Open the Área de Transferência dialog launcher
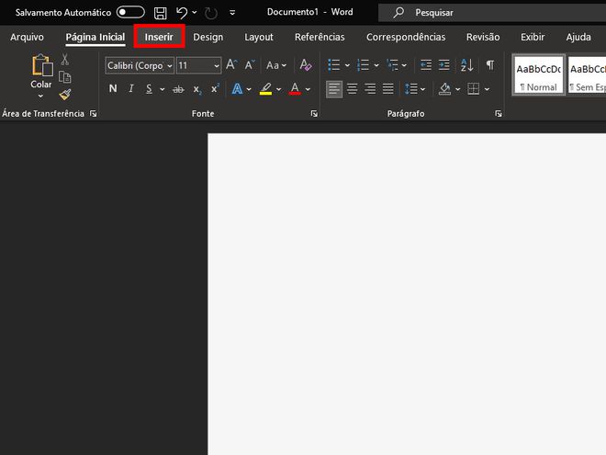This screenshot has height=455, width=606. point(93,113)
